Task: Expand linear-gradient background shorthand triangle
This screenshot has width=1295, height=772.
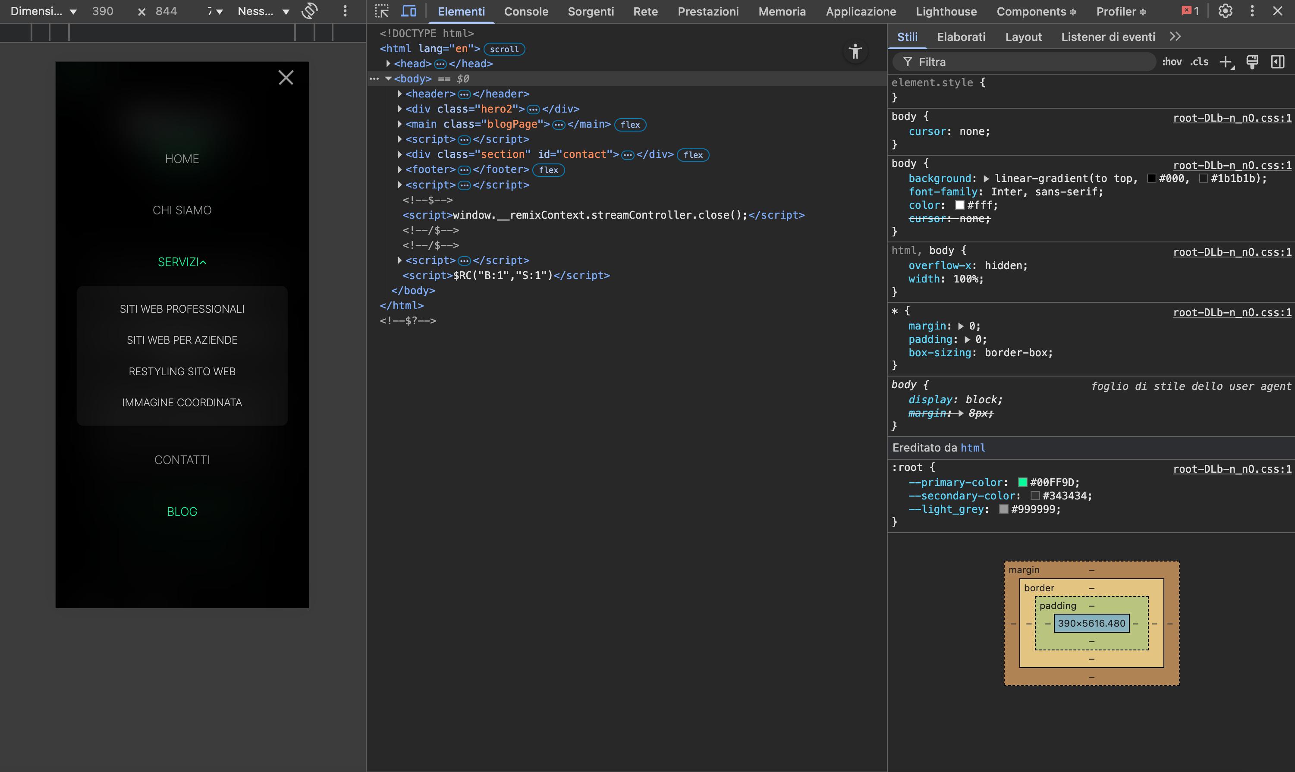Action: click(986, 179)
